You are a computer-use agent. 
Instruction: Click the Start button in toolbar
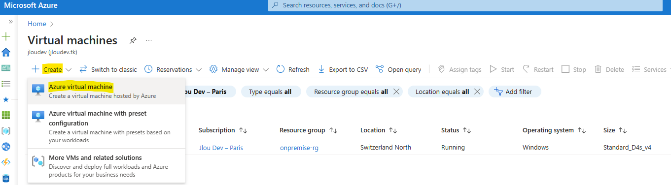pyautogui.click(x=501, y=69)
